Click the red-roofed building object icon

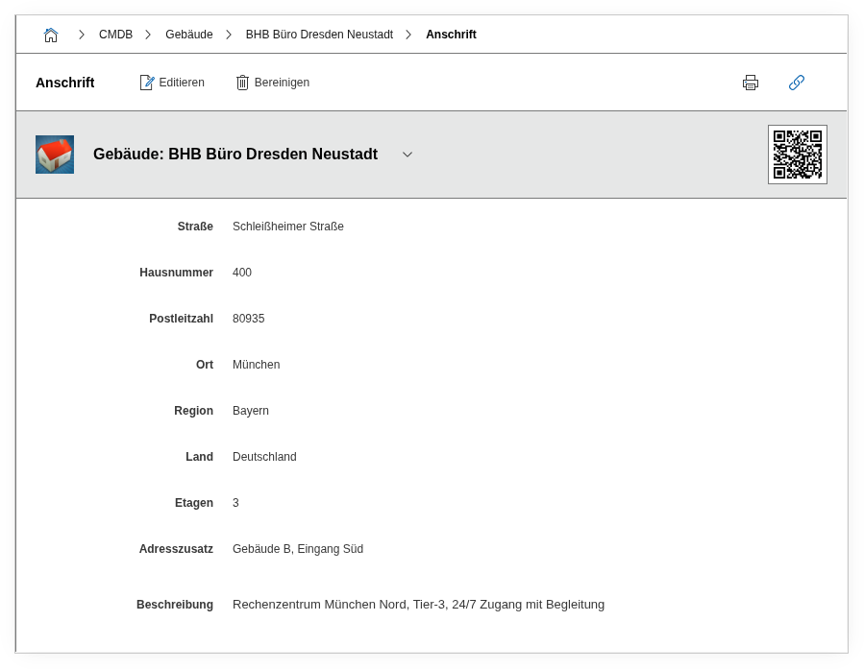[x=55, y=155]
